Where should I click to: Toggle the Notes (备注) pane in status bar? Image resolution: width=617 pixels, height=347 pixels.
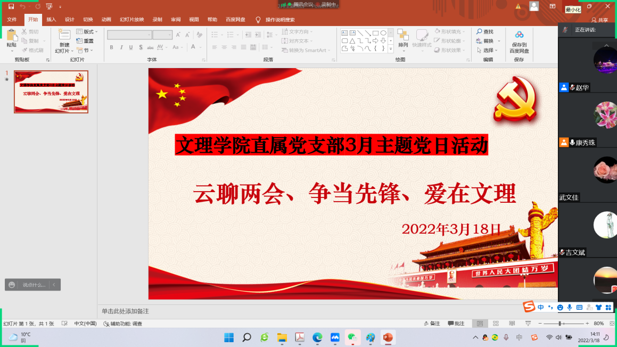coord(432,324)
